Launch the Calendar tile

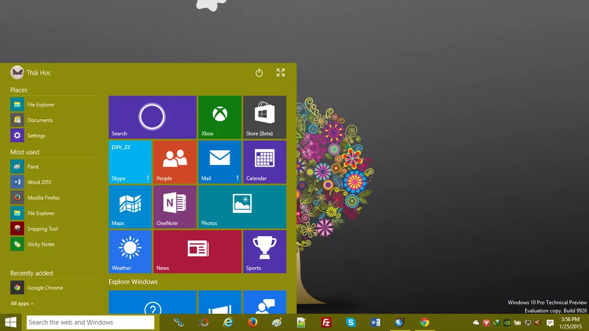[265, 162]
